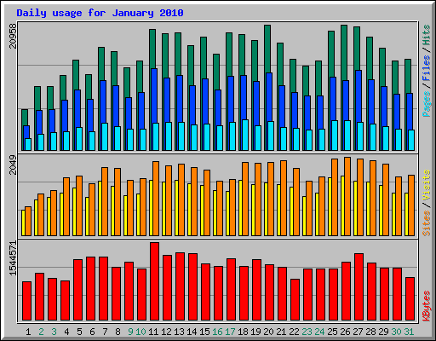436x341 pixels.
Task: Click green weekend day 24 label
Action: pos(319,332)
